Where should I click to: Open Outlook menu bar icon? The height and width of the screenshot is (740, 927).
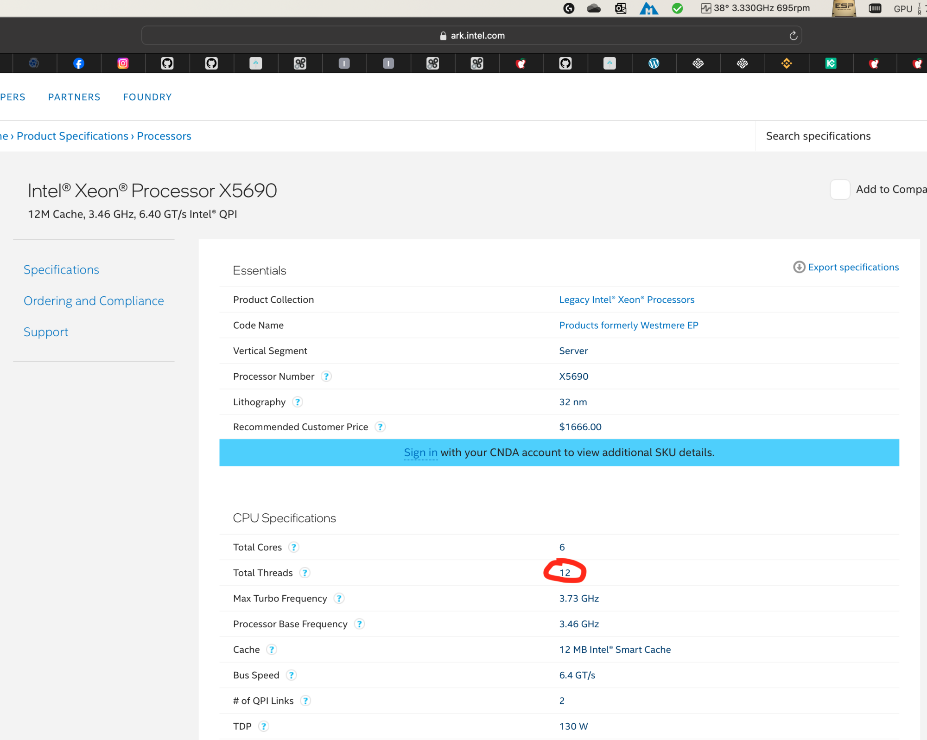coord(621,8)
